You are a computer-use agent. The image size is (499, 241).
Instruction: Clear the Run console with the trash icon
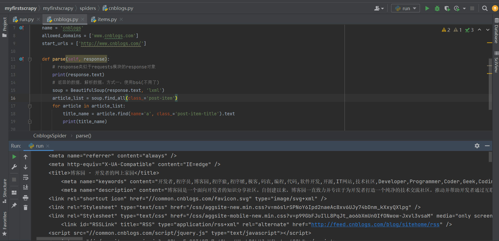(x=26, y=208)
